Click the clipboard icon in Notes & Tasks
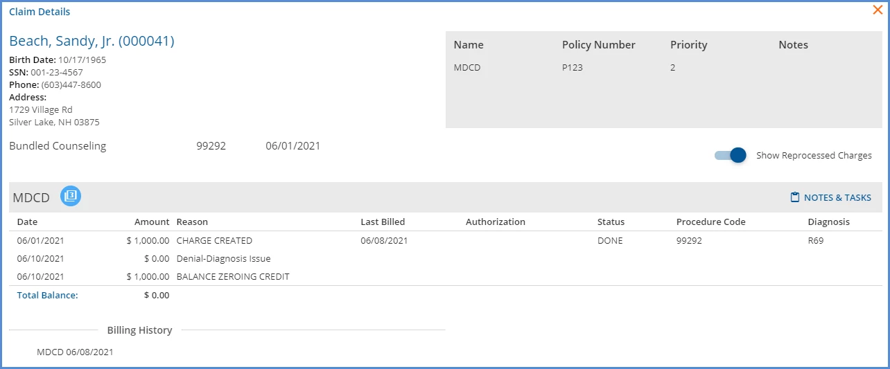890x369 pixels. click(795, 197)
